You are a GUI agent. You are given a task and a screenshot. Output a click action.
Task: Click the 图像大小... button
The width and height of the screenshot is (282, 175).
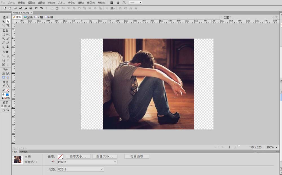click(105, 156)
